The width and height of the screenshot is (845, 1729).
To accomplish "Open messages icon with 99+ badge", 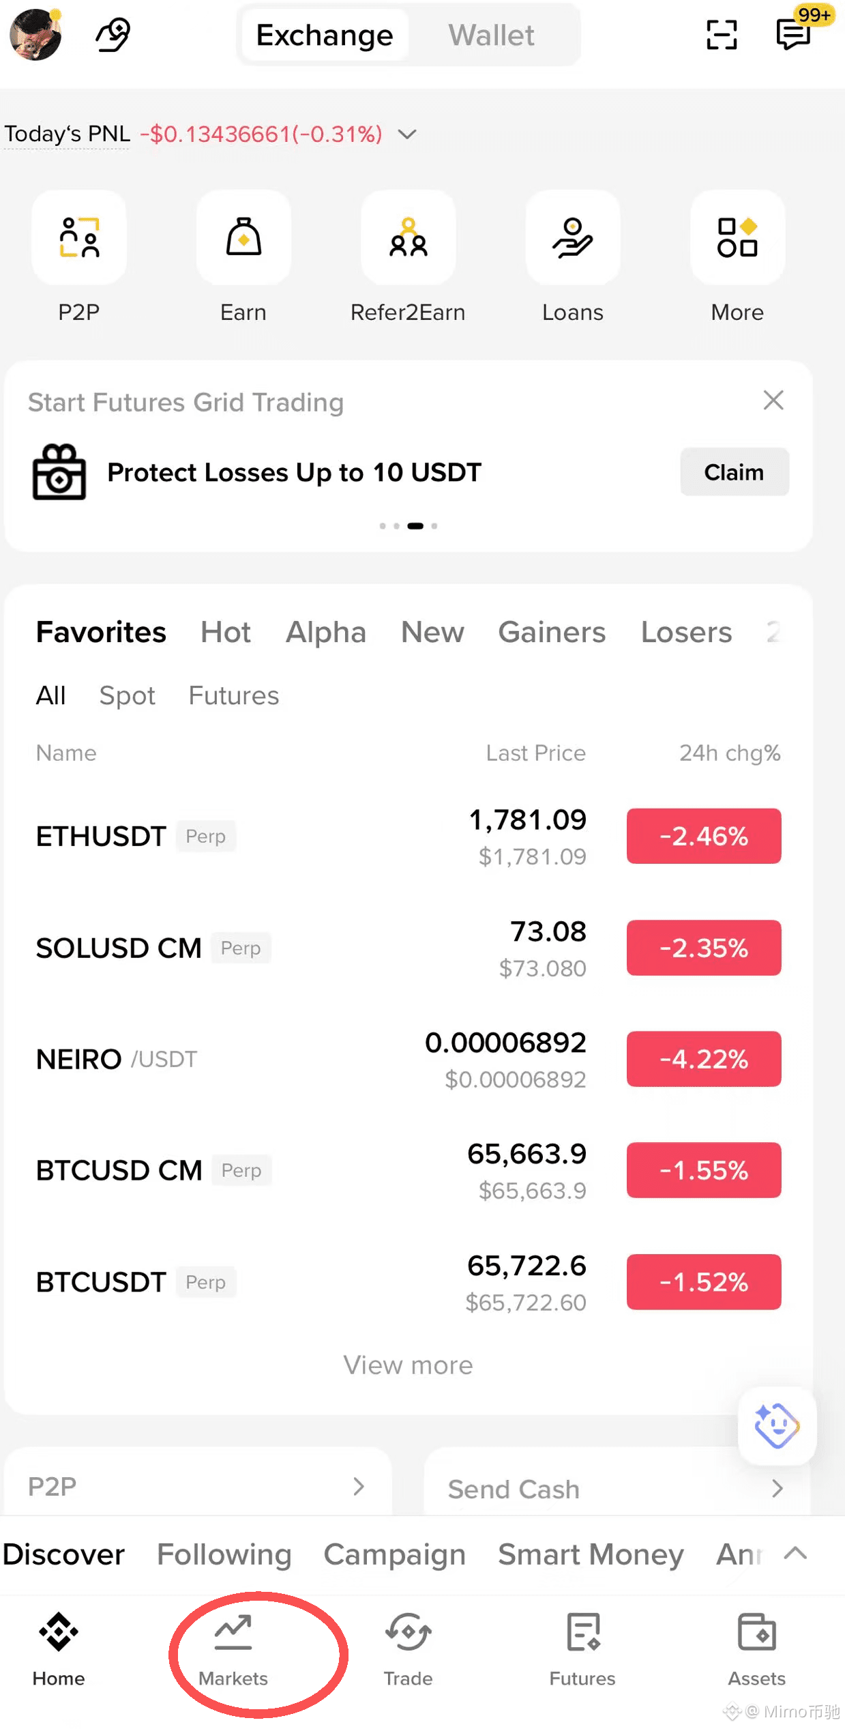I will click(x=797, y=31).
